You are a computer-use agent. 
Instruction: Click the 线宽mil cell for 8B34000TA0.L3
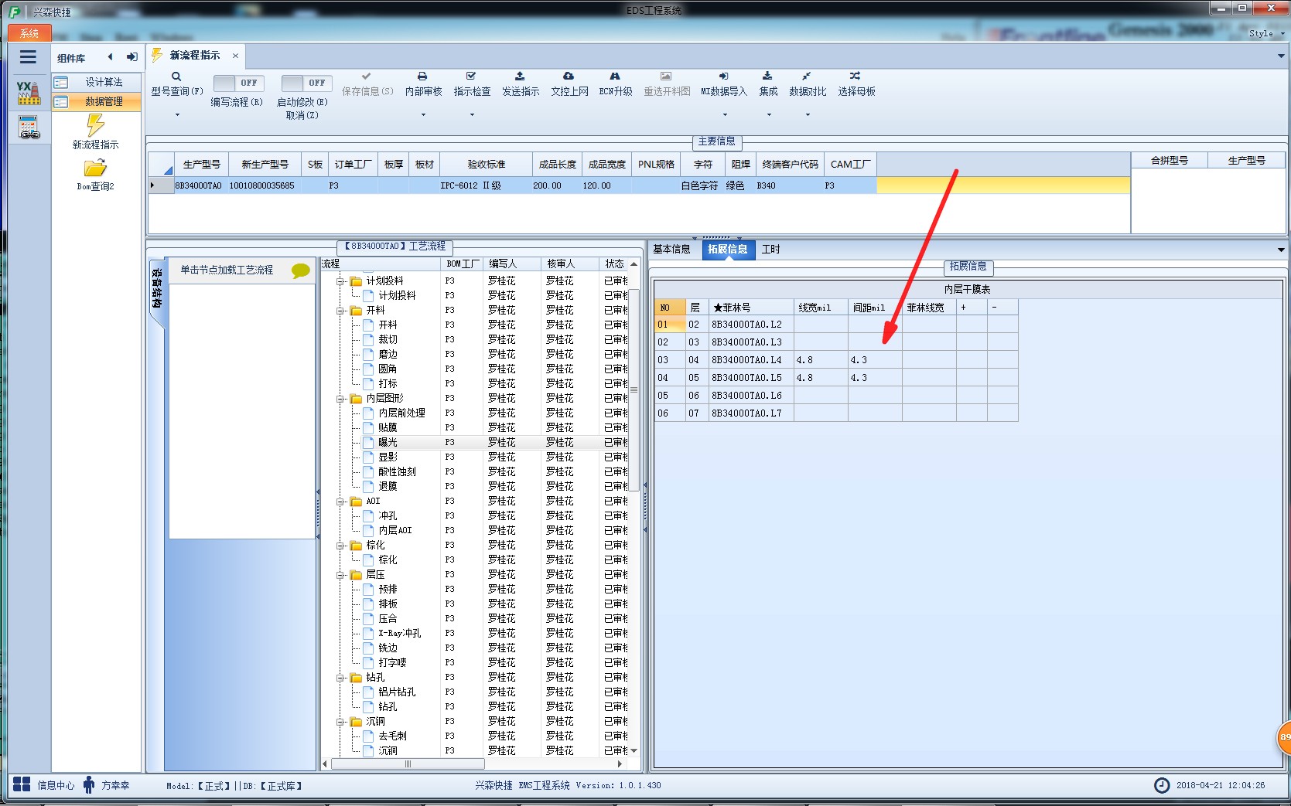[x=821, y=342]
